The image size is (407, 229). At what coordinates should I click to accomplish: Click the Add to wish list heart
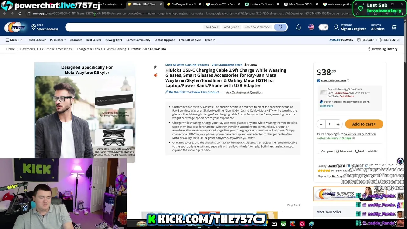point(357,151)
